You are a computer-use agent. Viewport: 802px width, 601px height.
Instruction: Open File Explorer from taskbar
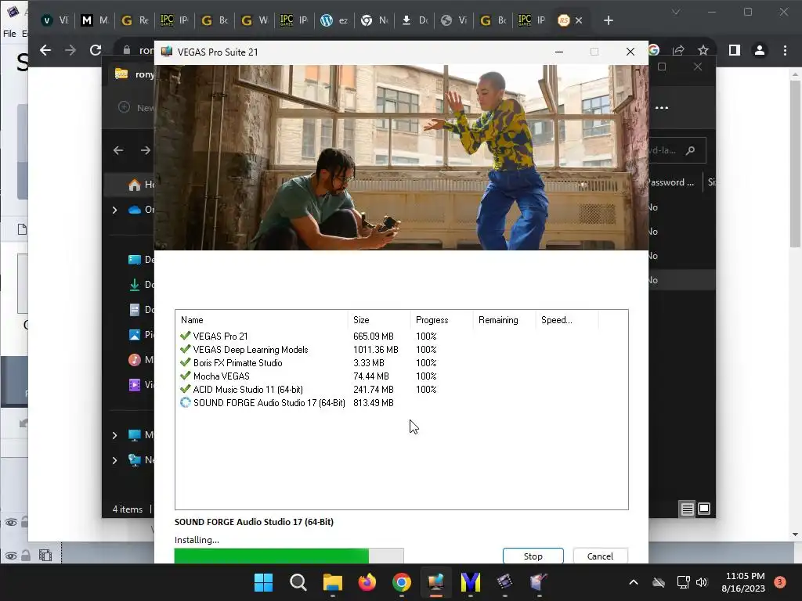[x=332, y=582]
